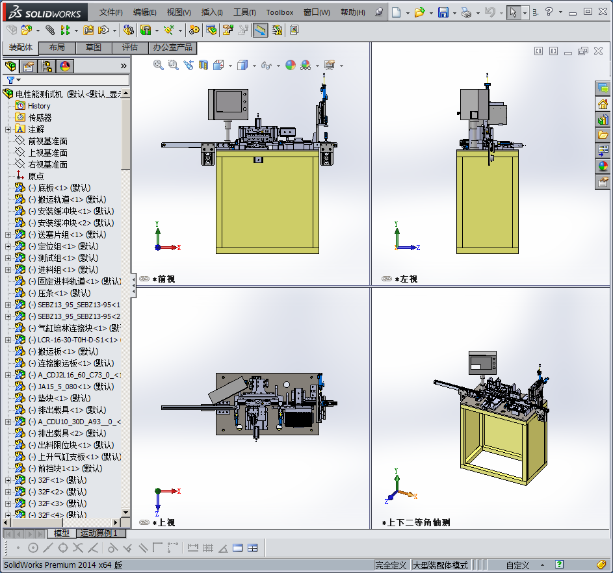Image resolution: width=613 pixels, height=573 pixels.
Task: Click the Move Component icon
Action: (103, 30)
